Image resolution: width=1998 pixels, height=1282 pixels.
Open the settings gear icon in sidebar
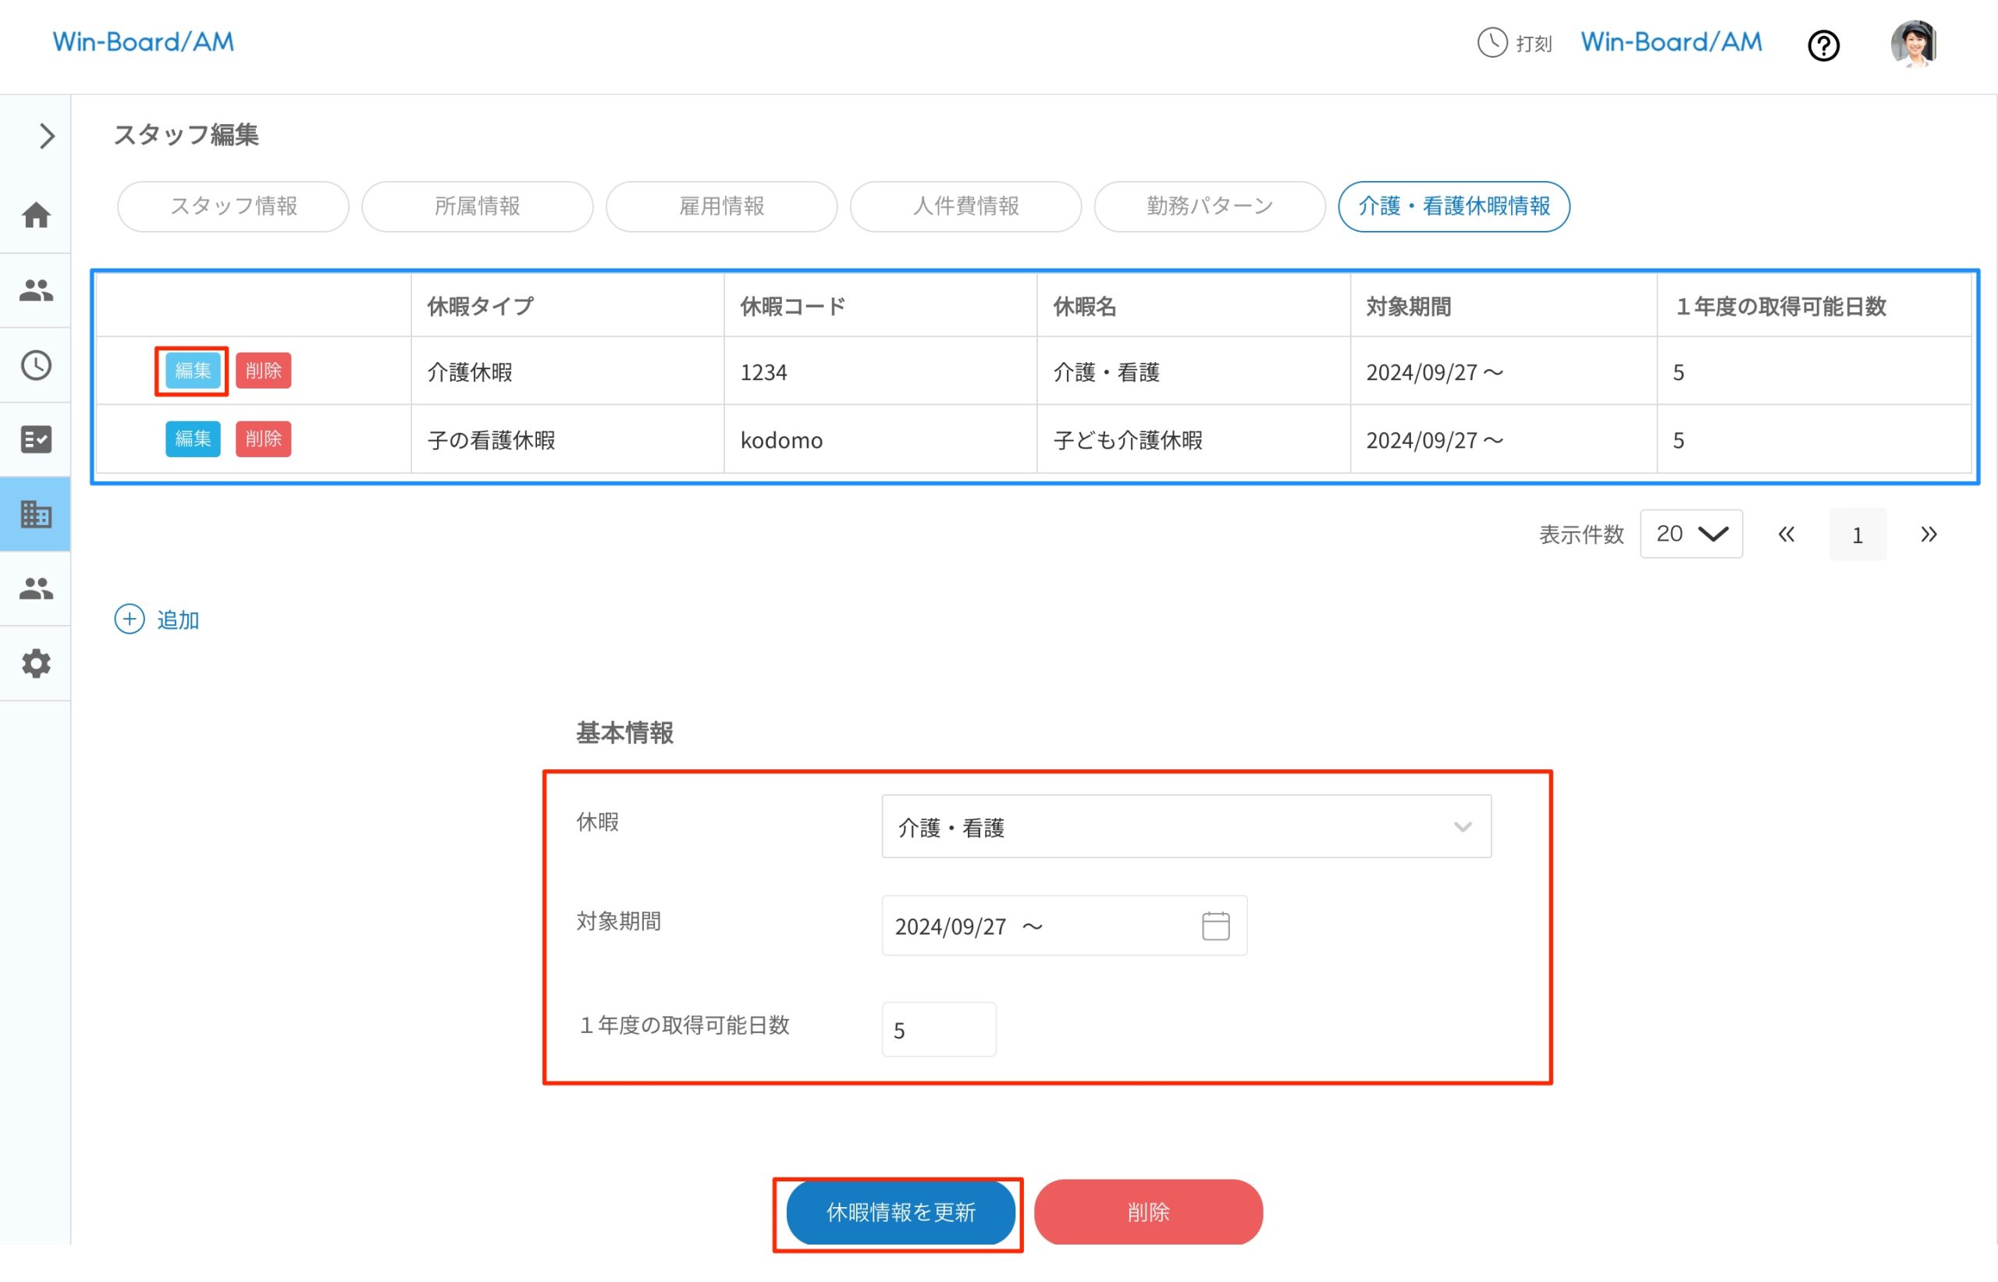pos(36,663)
